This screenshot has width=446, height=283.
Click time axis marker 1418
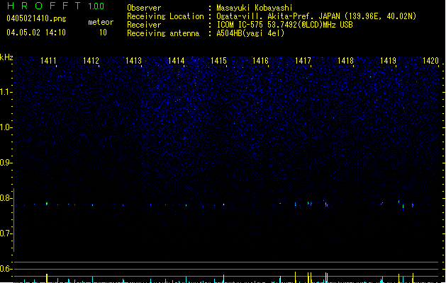click(x=345, y=61)
